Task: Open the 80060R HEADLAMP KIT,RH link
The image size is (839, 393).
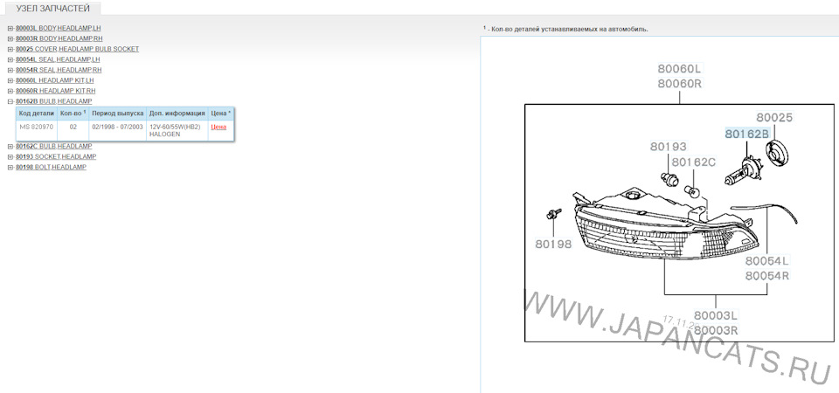Action: click(56, 91)
